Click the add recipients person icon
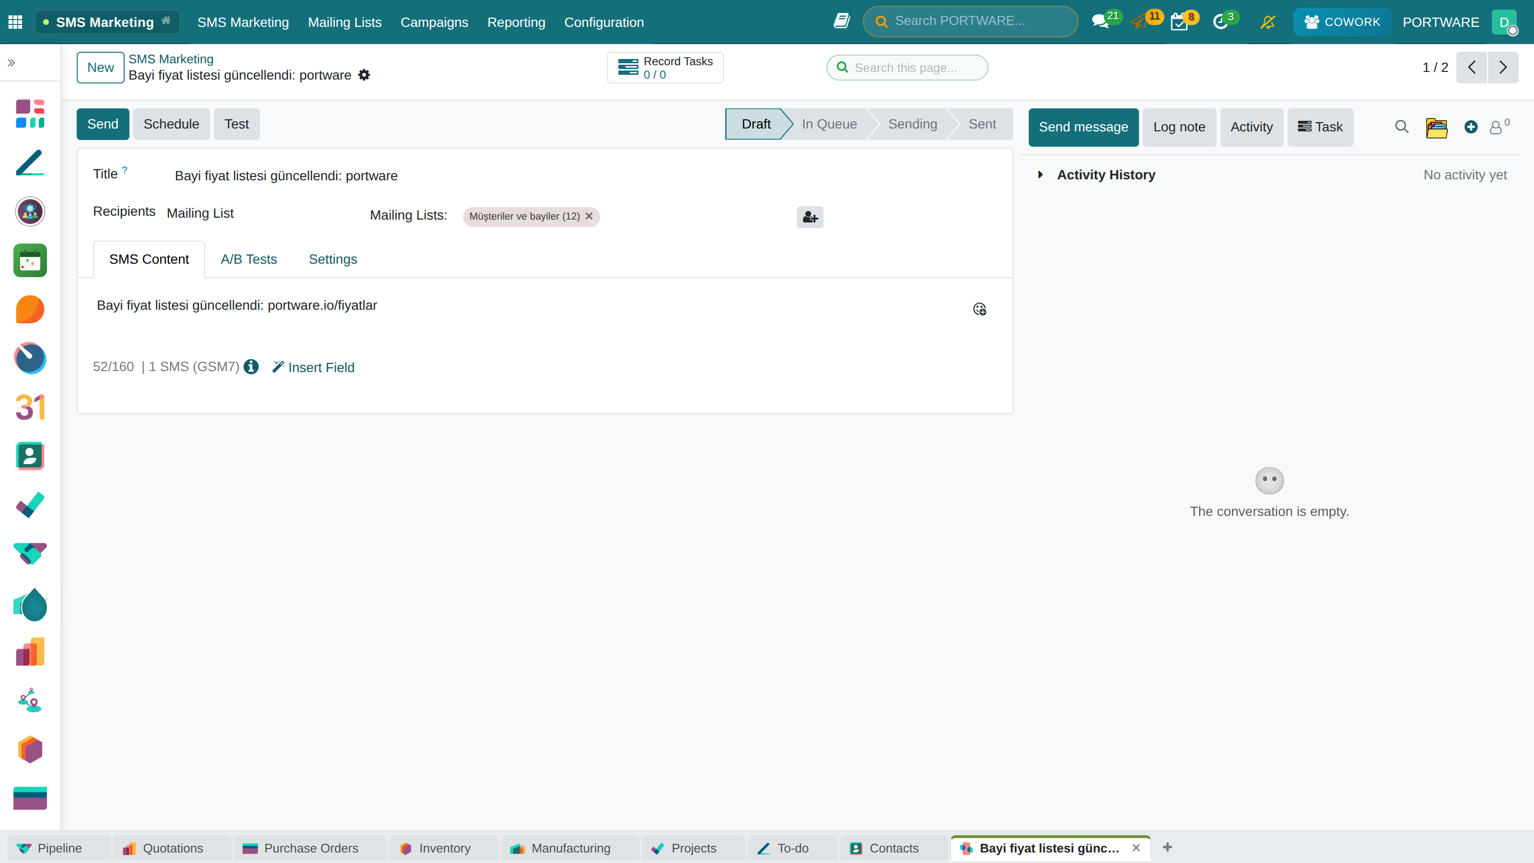This screenshot has height=863, width=1534. (x=810, y=217)
